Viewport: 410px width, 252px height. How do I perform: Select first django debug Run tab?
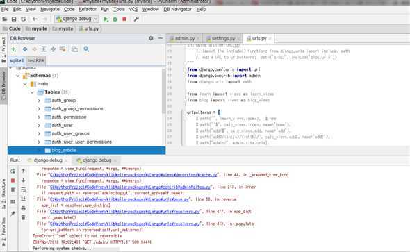[48, 160]
